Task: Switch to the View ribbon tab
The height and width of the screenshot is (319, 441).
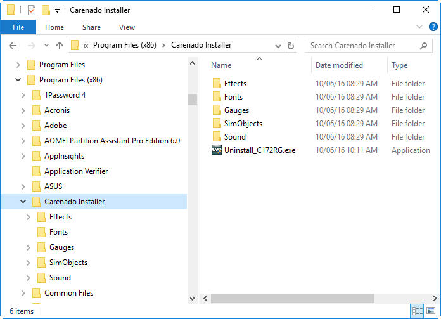Action: (x=127, y=27)
